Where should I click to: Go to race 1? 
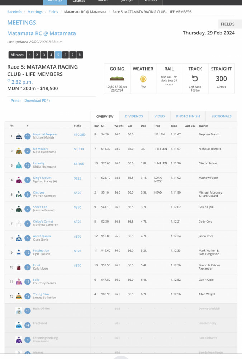(30, 55)
